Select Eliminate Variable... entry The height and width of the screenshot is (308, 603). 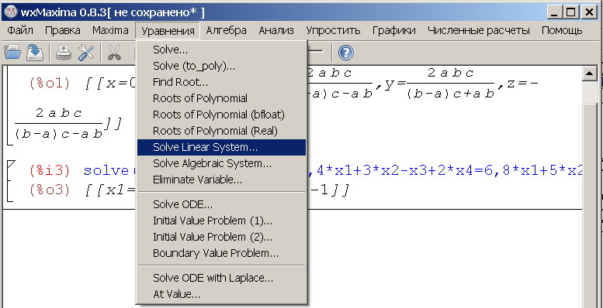221,180
